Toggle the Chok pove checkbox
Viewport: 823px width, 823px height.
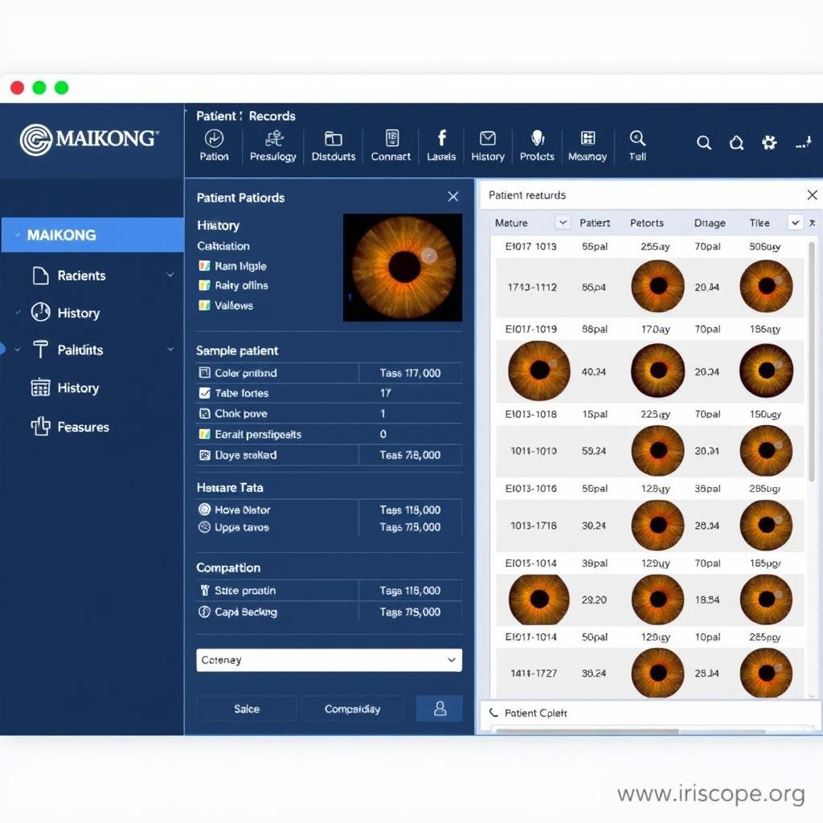pos(204,413)
